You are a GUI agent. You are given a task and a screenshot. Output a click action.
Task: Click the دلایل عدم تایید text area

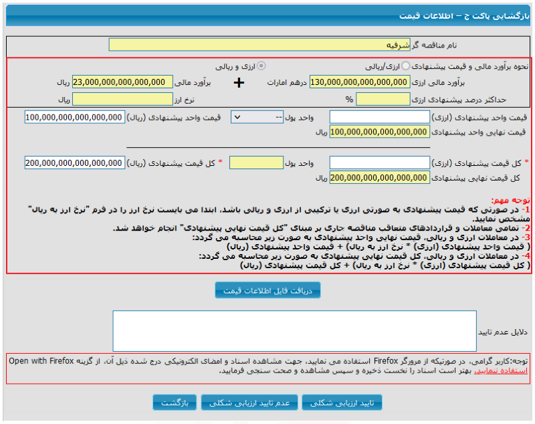294,331
